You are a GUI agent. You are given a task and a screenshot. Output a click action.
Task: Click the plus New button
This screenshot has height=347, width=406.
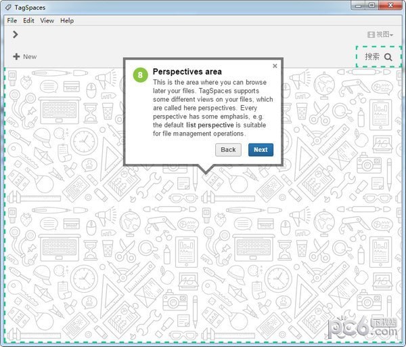click(x=25, y=57)
